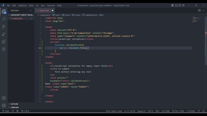Image resolution: width=207 pixels, height=116 pixels.
Task: Open the Customize Layout icon
Action: [x=183, y=5]
